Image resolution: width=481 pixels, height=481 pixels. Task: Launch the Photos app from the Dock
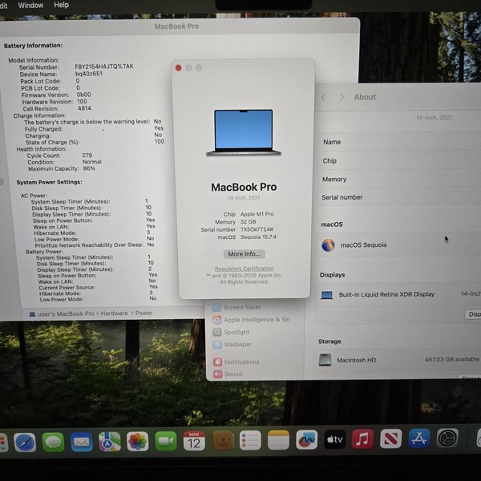[x=137, y=441]
